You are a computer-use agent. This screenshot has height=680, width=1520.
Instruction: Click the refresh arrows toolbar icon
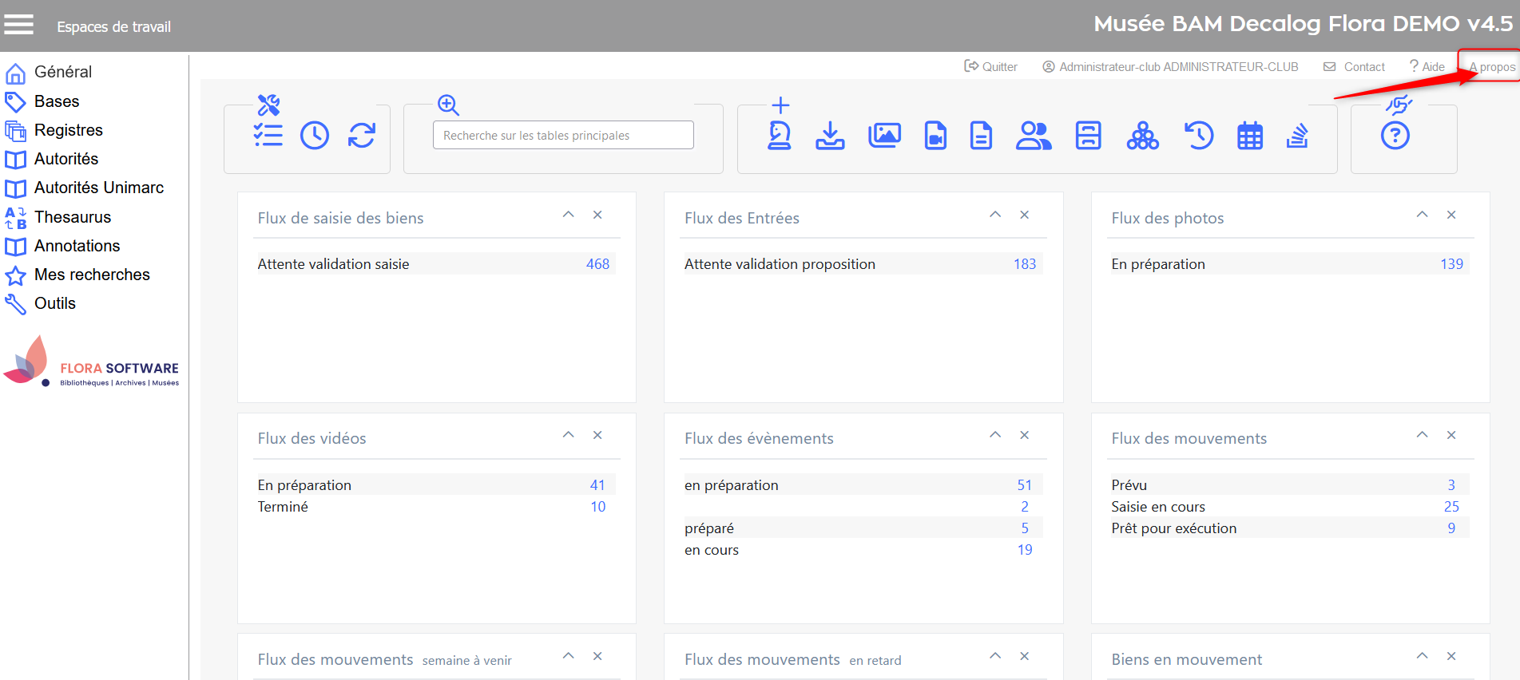click(x=362, y=136)
